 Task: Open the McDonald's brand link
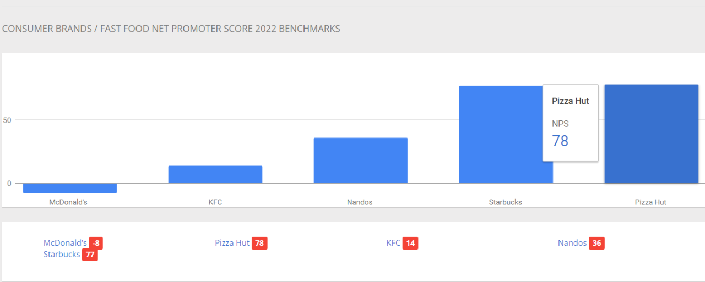click(x=65, y=243)
